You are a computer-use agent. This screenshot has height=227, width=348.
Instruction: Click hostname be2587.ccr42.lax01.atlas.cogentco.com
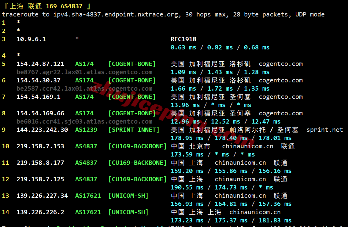coord(84,88)
